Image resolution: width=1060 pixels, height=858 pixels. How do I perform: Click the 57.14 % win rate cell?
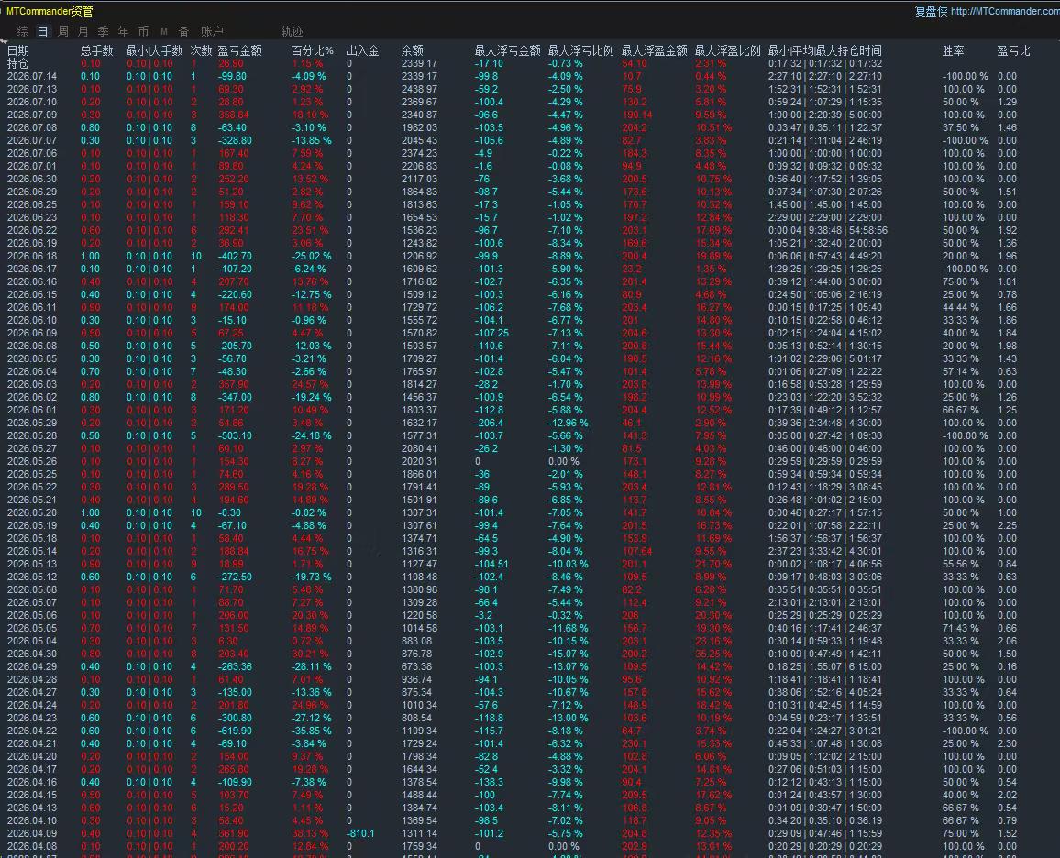[x=961, y=371]
